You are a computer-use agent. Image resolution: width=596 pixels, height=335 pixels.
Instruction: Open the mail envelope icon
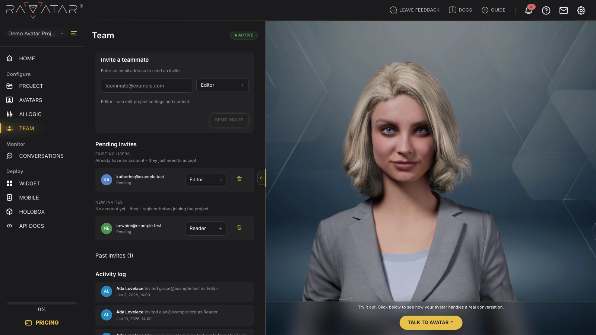pyautogui.click(x=564, y=10)
